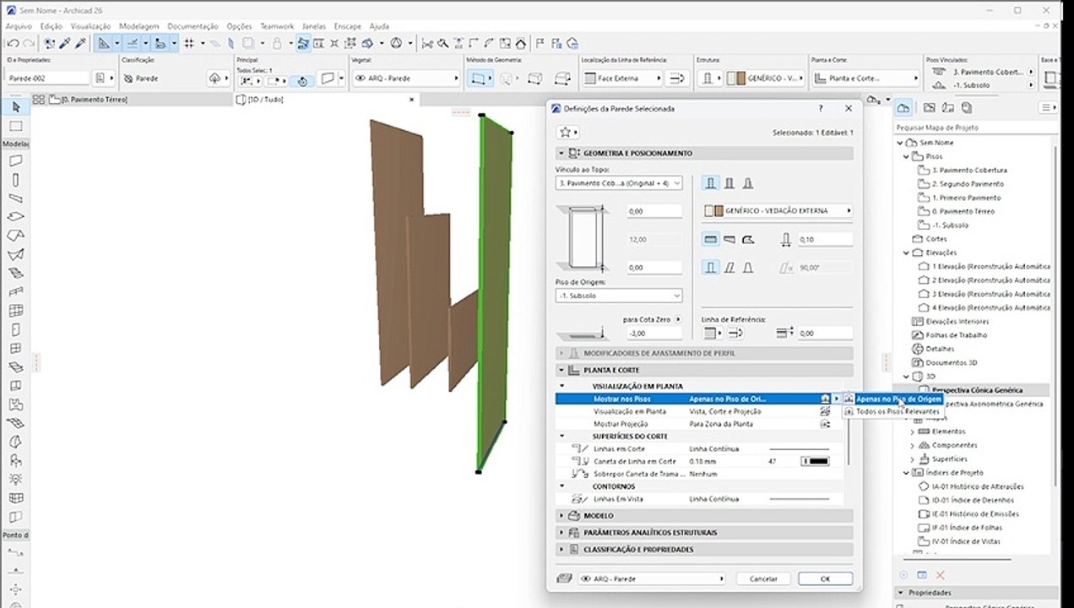Click the Mostrar Projeção row icon
The height and width of the screenshot is (608, 1074).
[825, 424]
